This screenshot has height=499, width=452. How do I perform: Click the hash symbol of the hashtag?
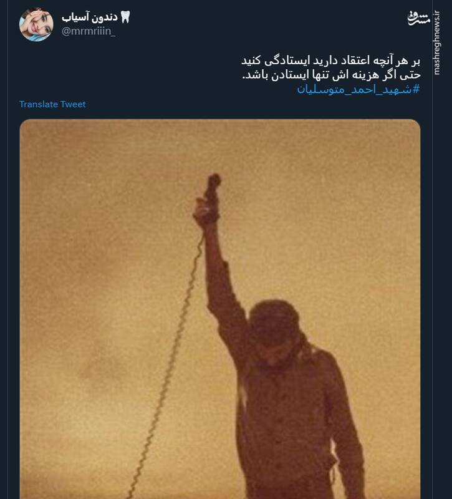pyautogui.click(x=416, y=89)
